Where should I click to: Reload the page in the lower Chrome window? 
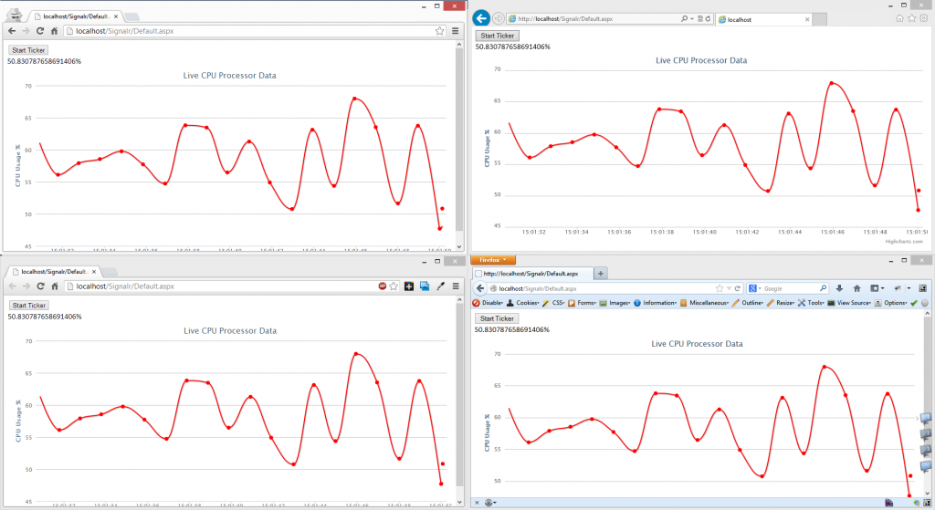tap(40, 286)
